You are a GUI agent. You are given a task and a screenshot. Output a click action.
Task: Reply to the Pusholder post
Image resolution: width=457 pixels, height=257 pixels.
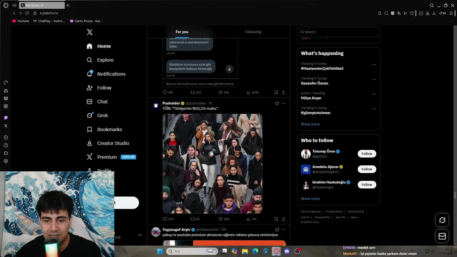(168, 219)
